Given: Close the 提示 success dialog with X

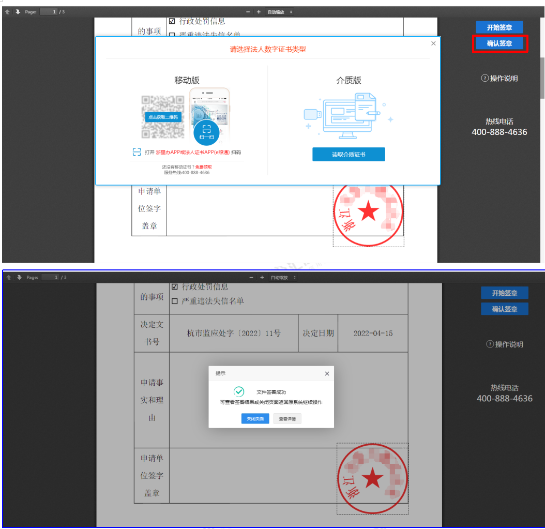Looking at the screenshot, I should [x=327, y=373].
